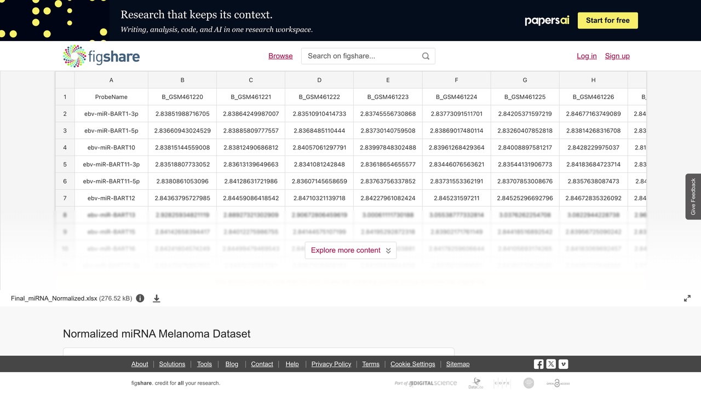Select column D header in spreadsheet
Image resolution: width=701 pixels, height=394 pixels.
(319, 80)
